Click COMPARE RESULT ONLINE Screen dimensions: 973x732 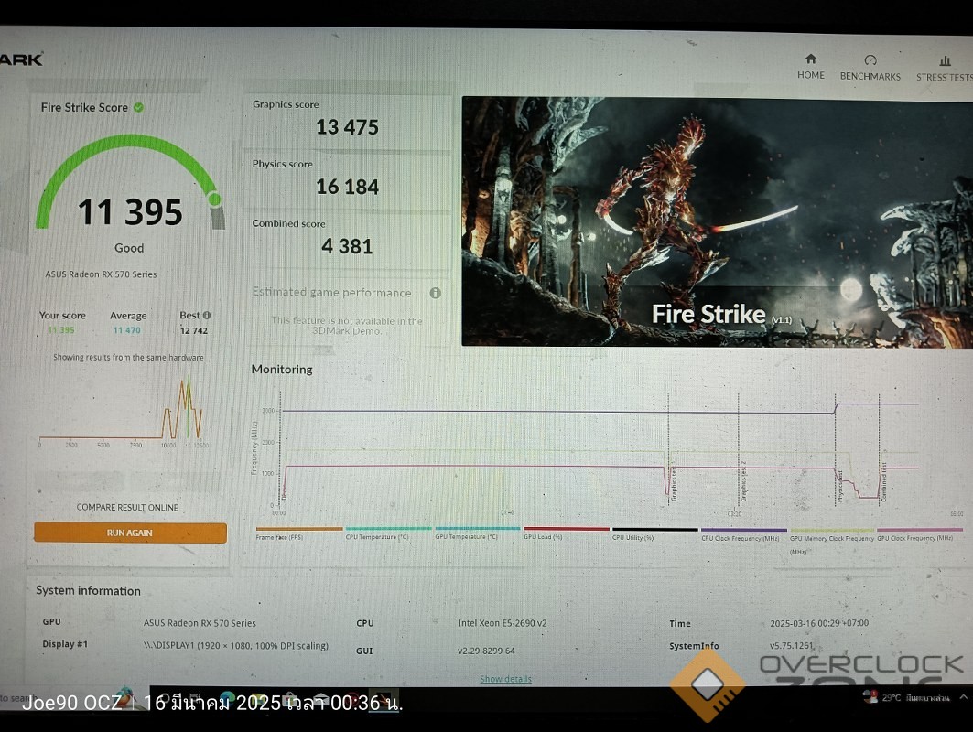127,508
